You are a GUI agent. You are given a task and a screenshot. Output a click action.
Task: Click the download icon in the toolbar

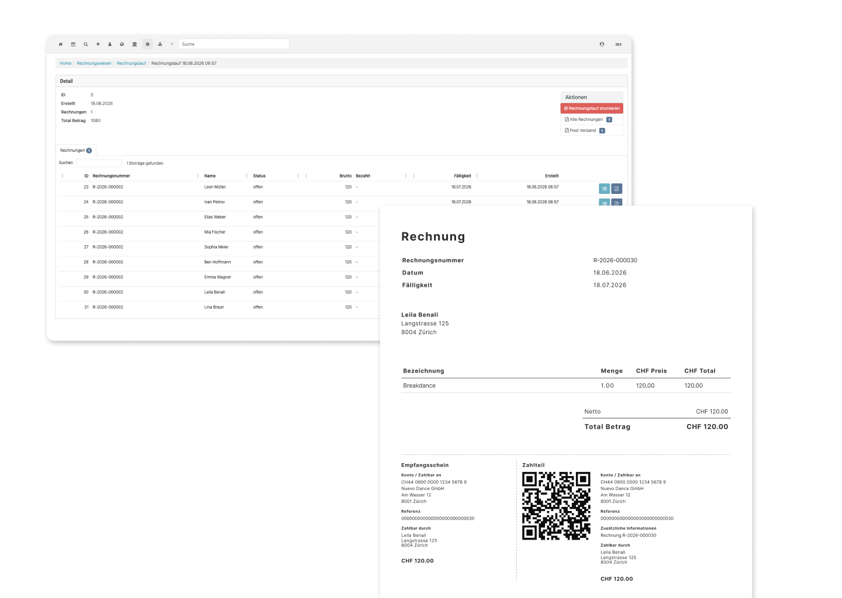tap(160, 44)
